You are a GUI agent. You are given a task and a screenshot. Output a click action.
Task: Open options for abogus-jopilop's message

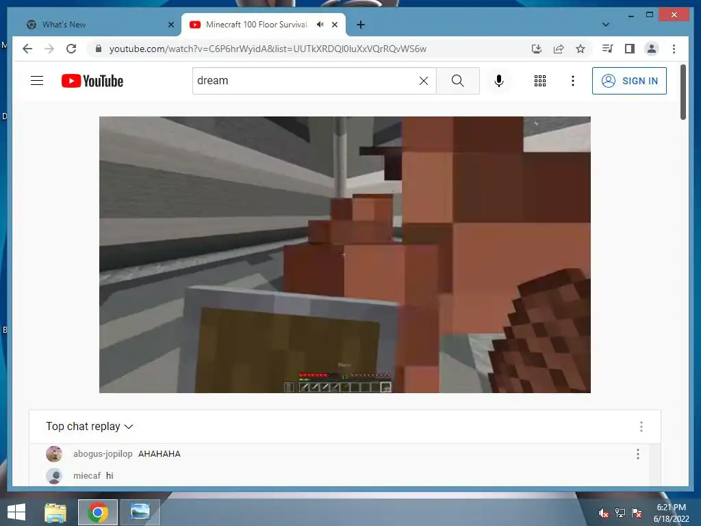[637, 454]
